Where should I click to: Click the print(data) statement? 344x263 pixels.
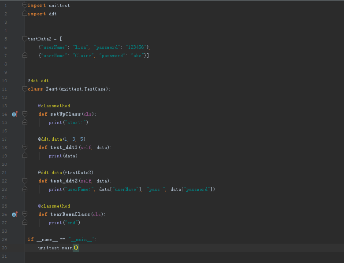63,156
